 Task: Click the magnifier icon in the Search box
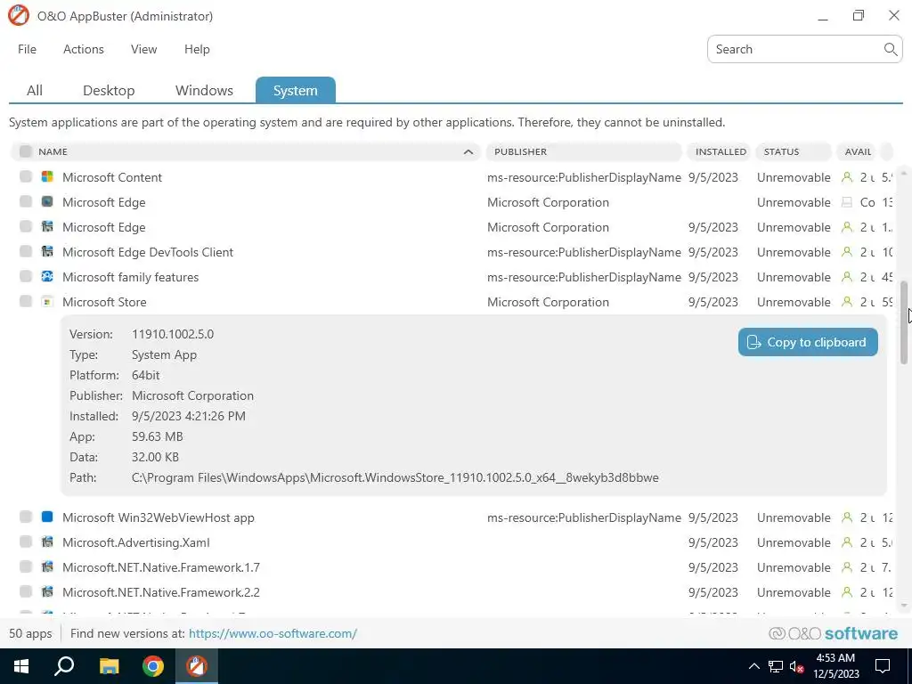point(890,49)
